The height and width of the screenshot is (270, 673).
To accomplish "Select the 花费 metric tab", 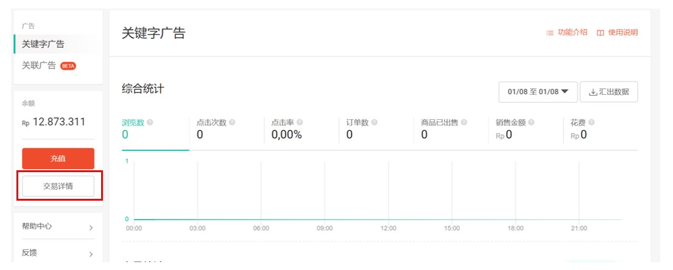I will click(x=601, y=130).
